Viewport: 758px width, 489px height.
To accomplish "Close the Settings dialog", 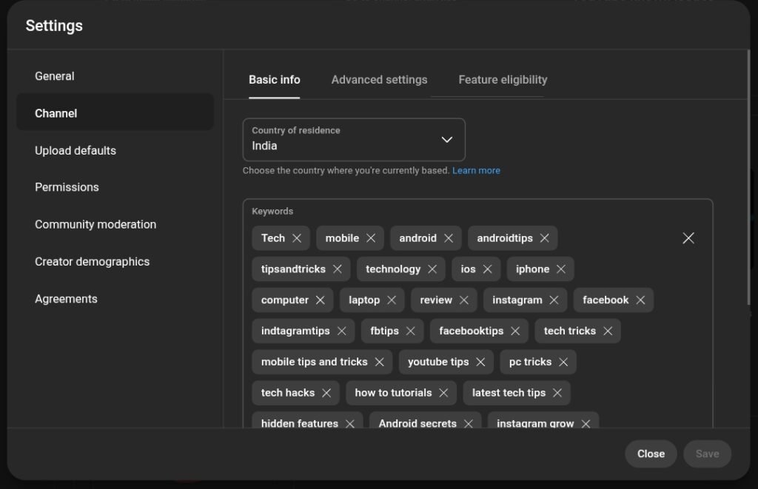I will [650, 453].
